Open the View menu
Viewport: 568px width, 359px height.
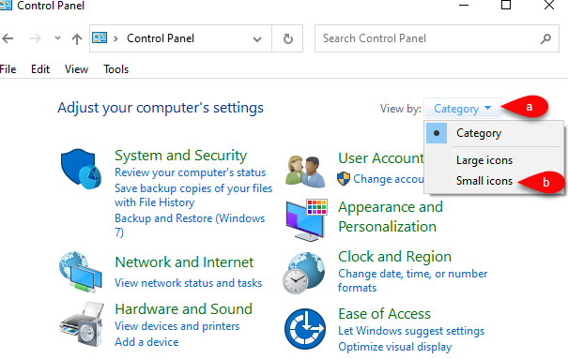[76, 69]
